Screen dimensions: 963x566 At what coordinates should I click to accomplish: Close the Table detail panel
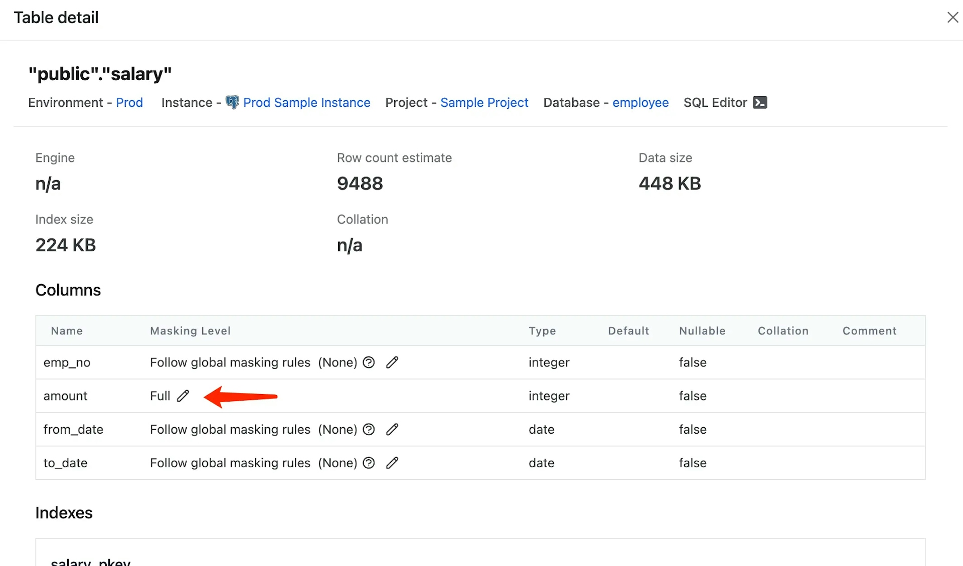click(x=953, y=16)
